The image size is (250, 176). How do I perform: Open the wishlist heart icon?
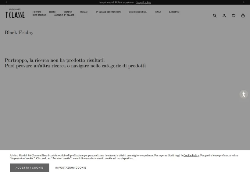[234, 16]
